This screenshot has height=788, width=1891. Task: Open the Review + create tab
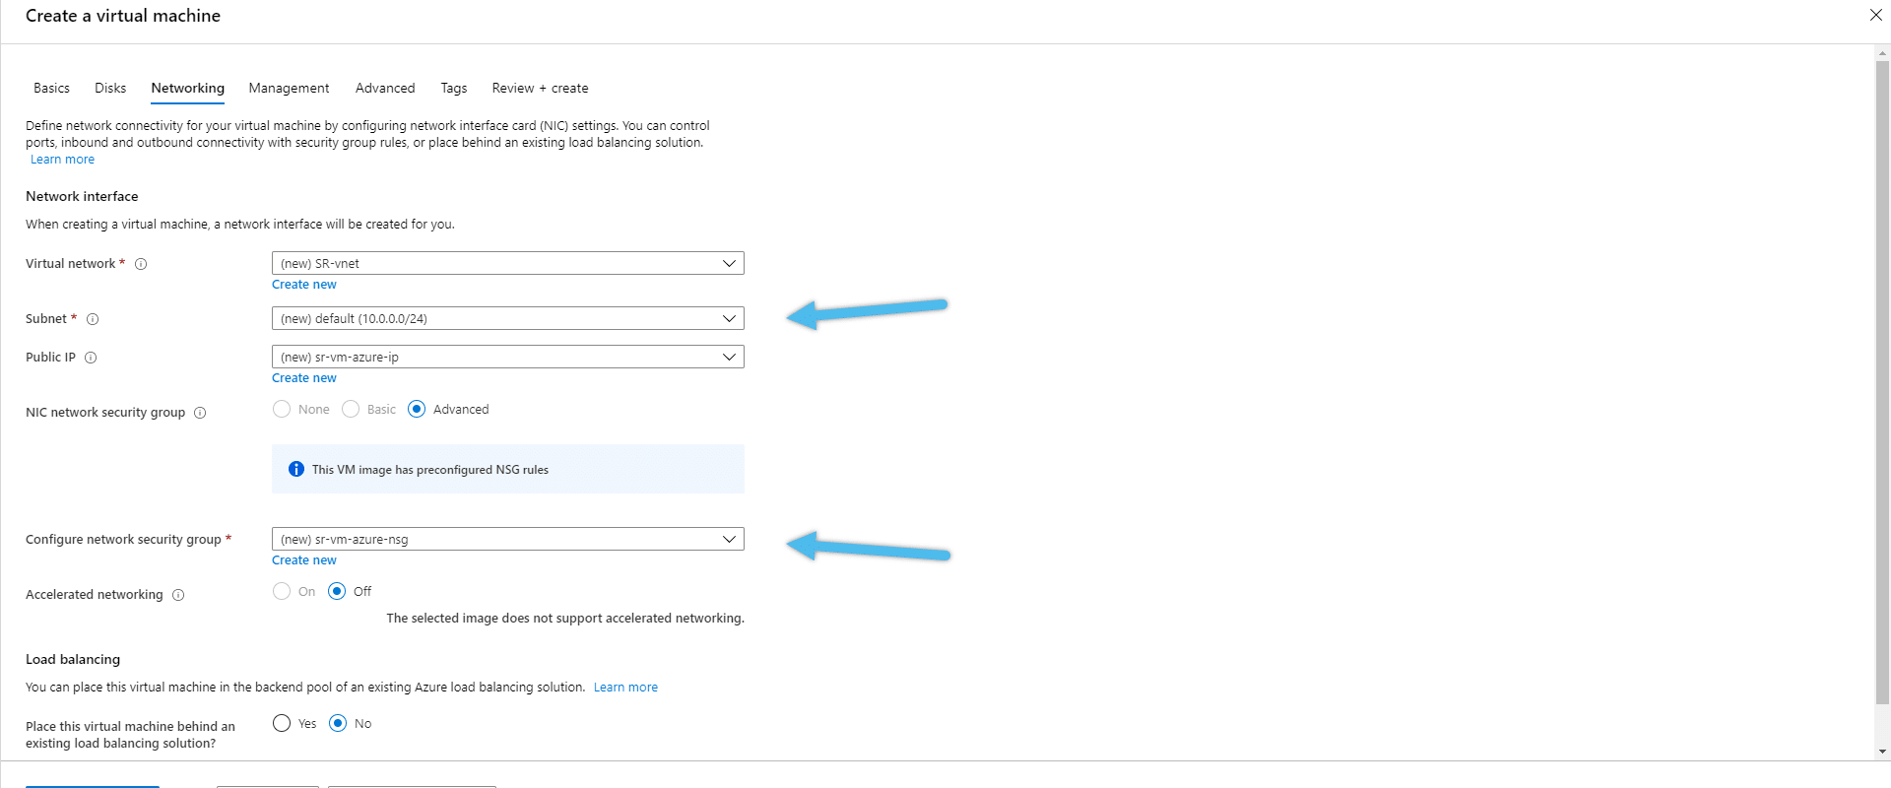(x=540, y=88)
